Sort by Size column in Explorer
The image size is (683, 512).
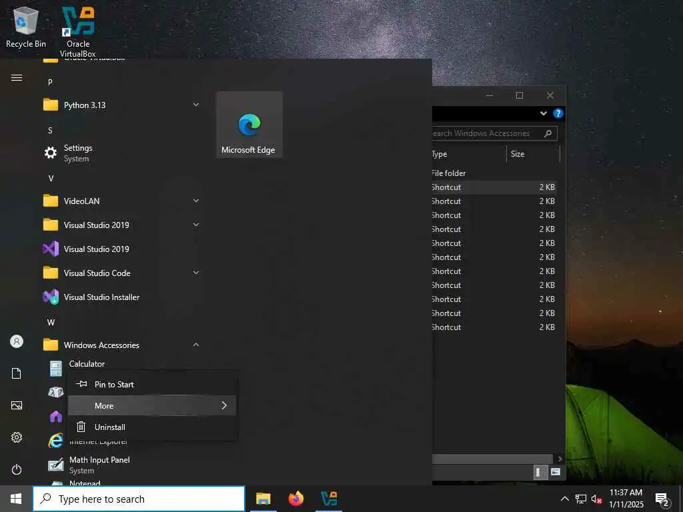[533, 154]
